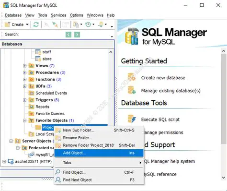Select the store table in tree
The image size is (227, 191).
point(47,59)
